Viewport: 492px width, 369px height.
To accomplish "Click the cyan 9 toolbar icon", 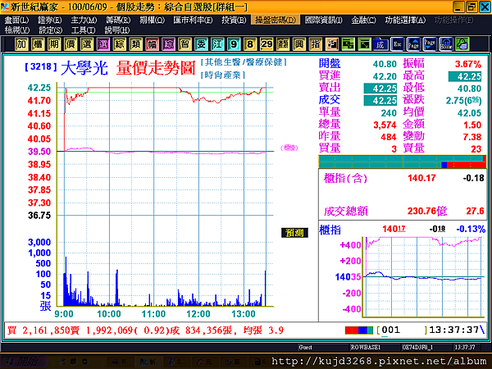I will pyautogui.click(x=234, y=44).
